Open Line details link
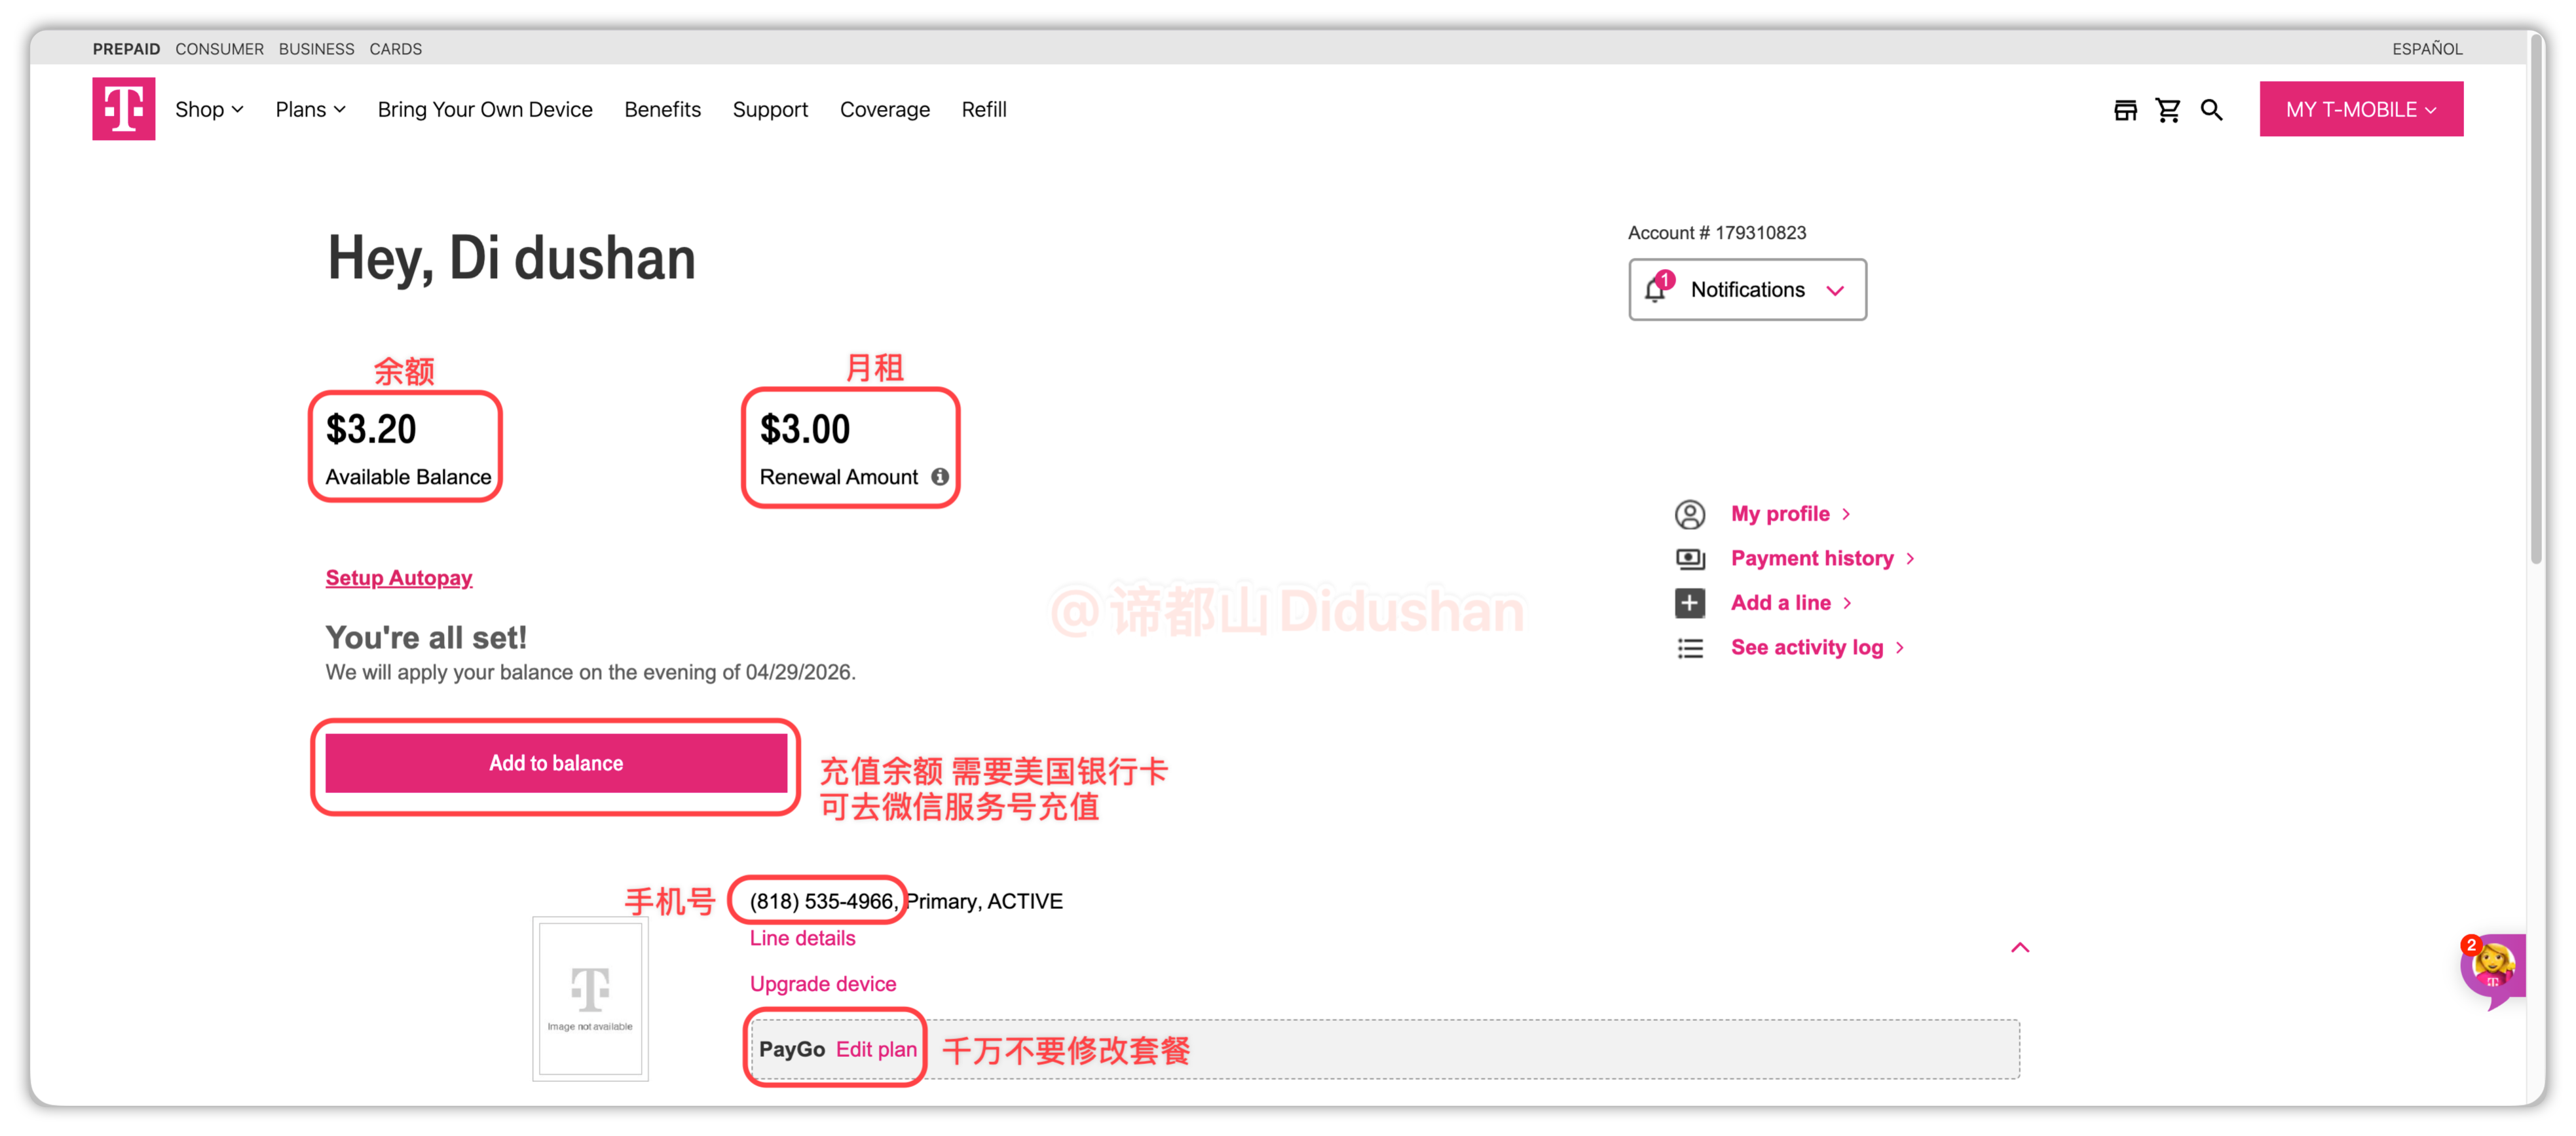The width and height of the screenshot is (2576, 1136). (803, 938)
